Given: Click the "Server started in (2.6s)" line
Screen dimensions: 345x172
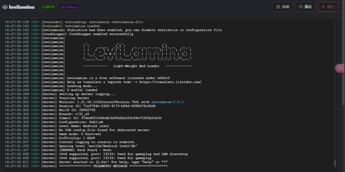Looking at the screenshot, I should [86, 162].
